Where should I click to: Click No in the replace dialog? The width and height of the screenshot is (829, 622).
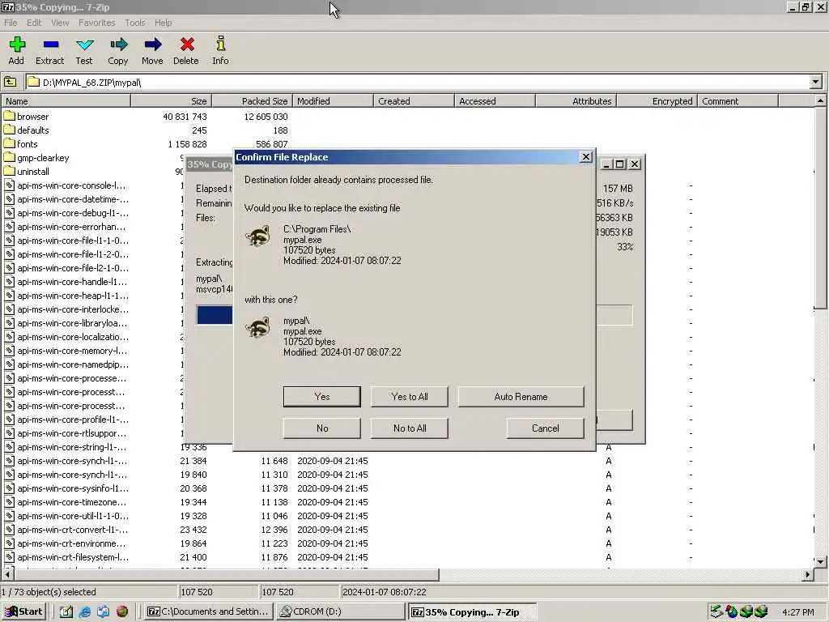tap(322, 428)
